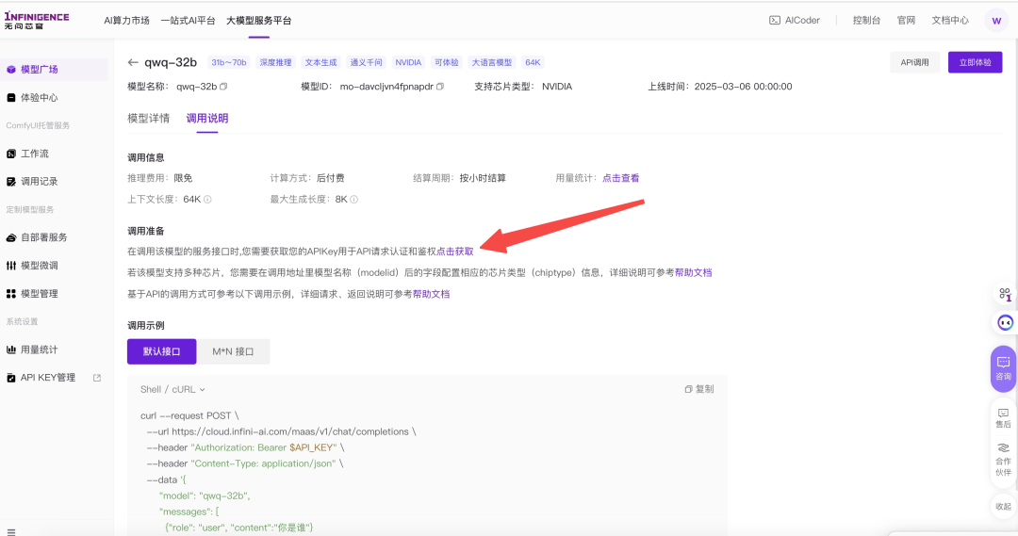Open the robot assistant floating icon
The image size is (1018, 536).
(1005, 322)
